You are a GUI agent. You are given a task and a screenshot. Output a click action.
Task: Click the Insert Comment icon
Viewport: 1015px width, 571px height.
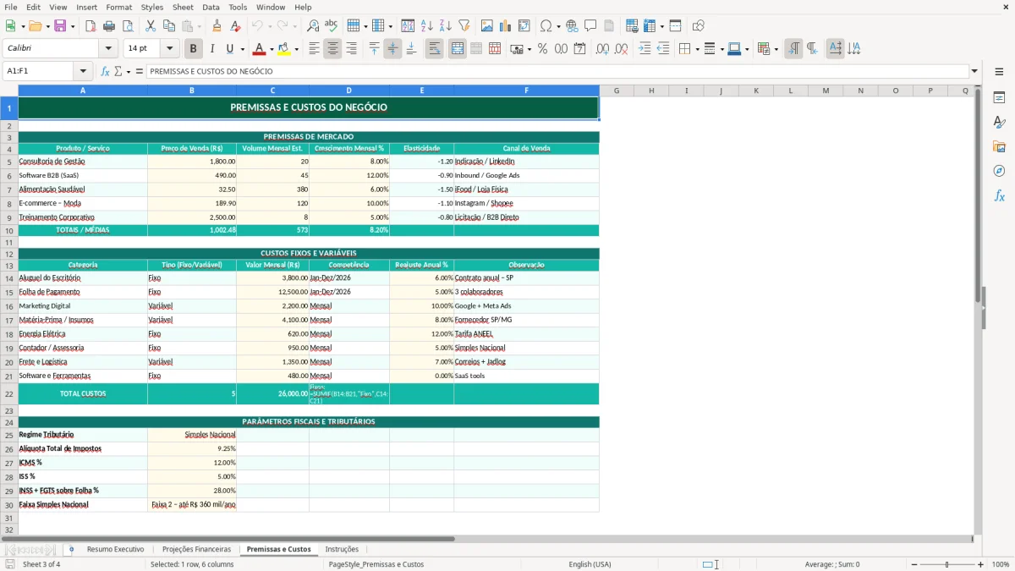point(590,26)
